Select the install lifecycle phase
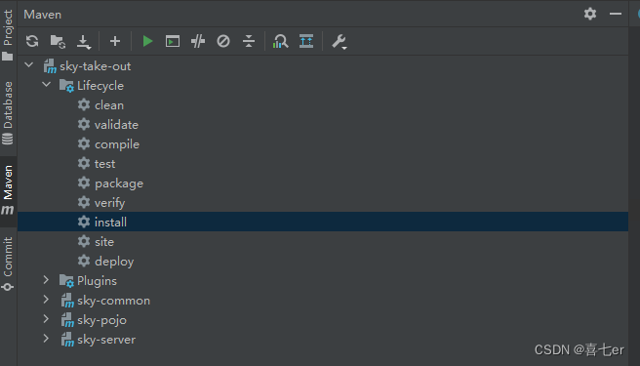The image size is (640, 366). (x=110, y=223)
